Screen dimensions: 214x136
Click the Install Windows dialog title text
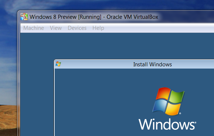point(152,64)
